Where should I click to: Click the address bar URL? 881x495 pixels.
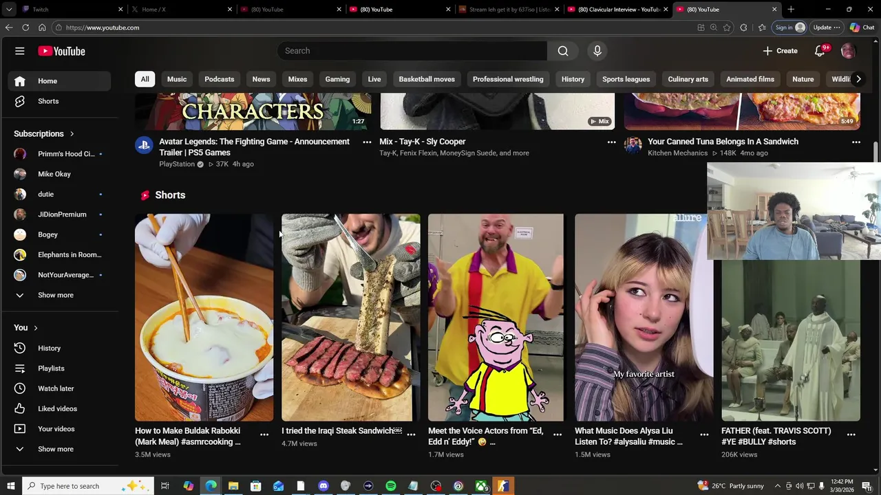[103, 27]
